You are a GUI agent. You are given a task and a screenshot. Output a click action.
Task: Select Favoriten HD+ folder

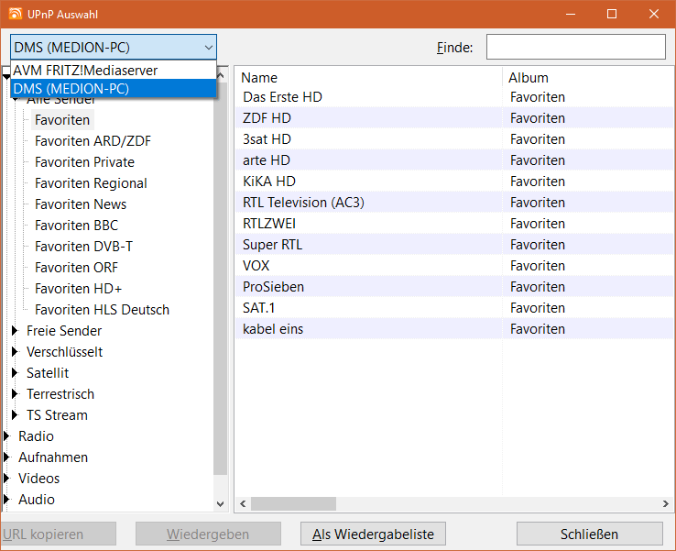(x=78, y=289)
